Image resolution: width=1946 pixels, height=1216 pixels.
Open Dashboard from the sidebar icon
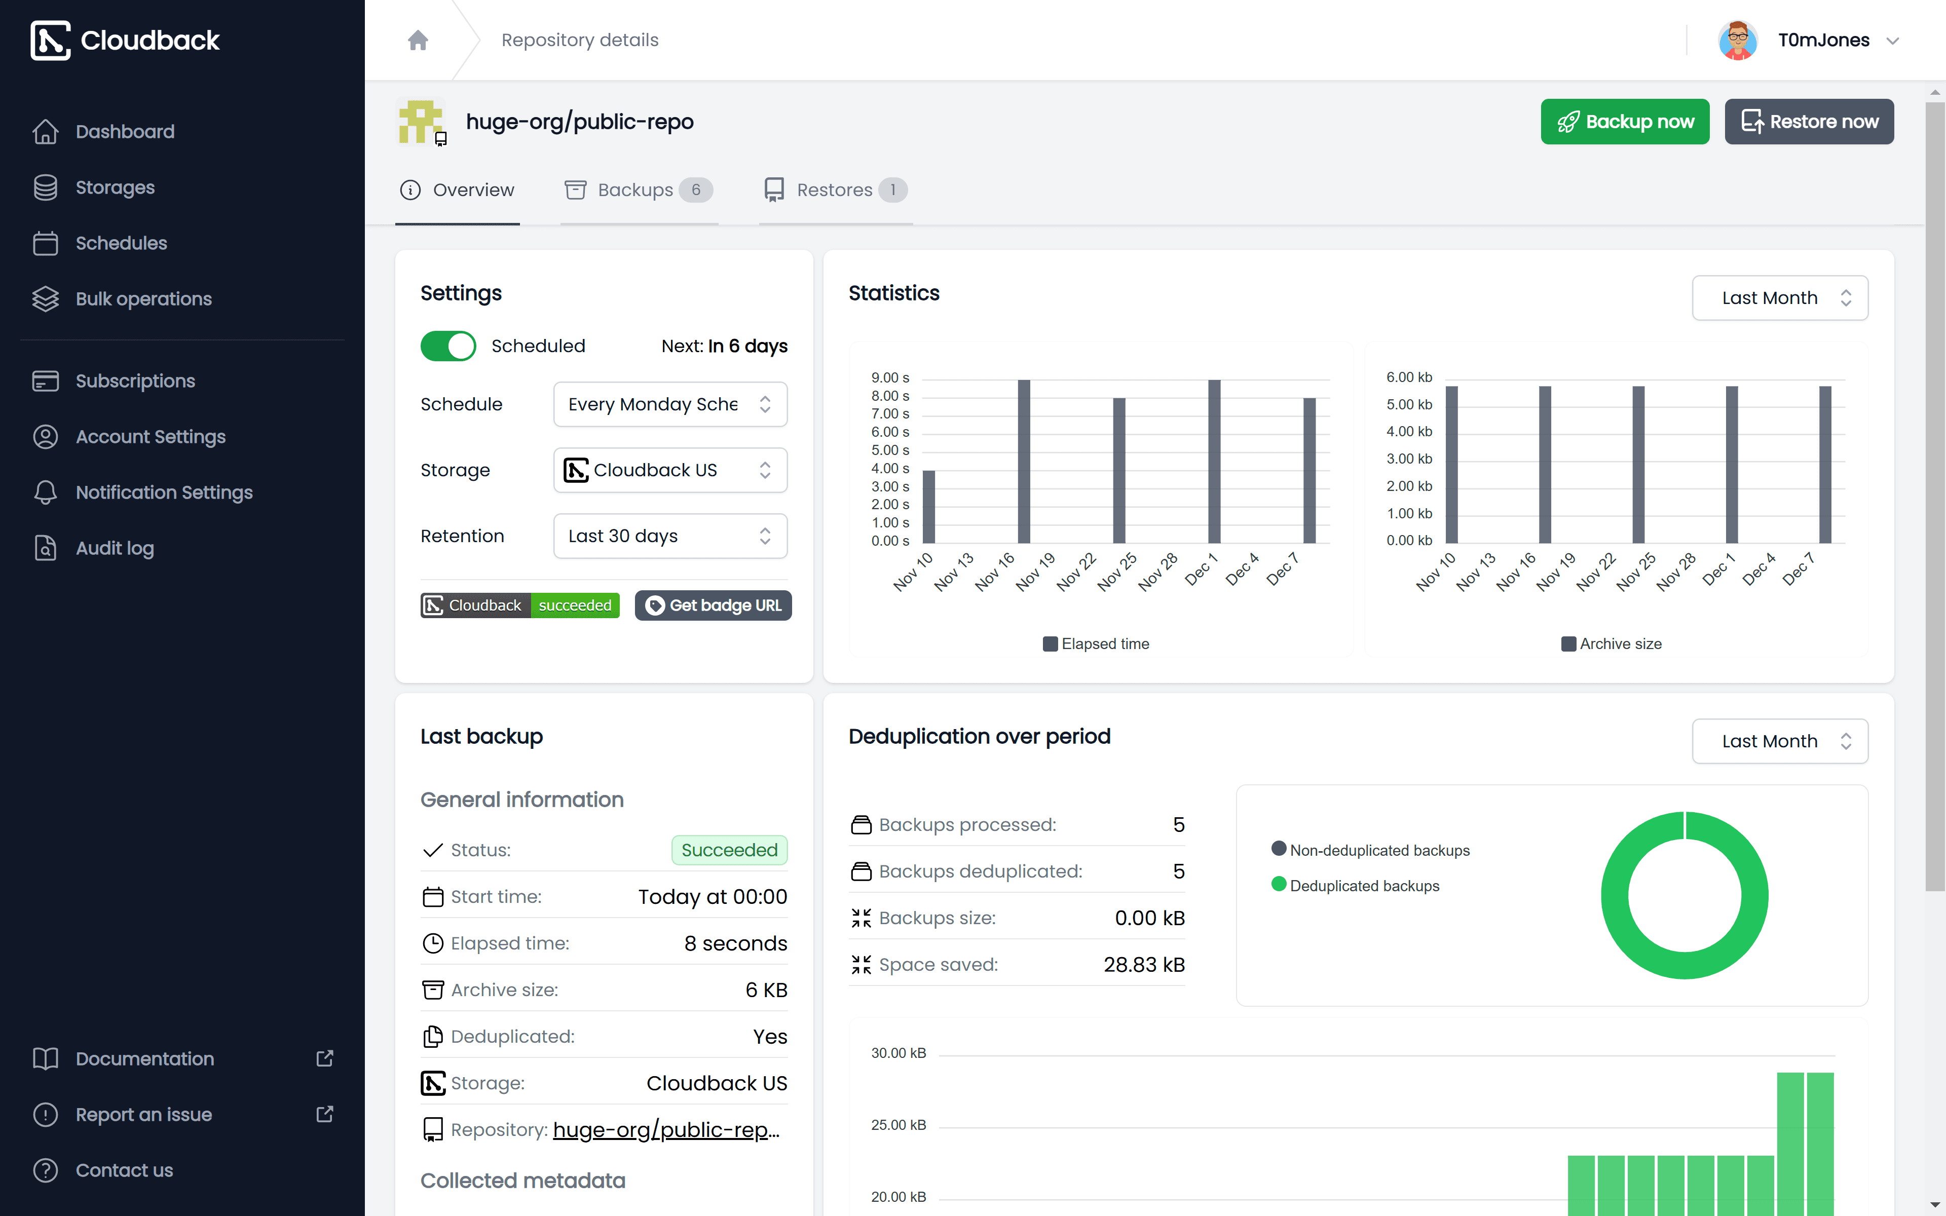[45, 131]
